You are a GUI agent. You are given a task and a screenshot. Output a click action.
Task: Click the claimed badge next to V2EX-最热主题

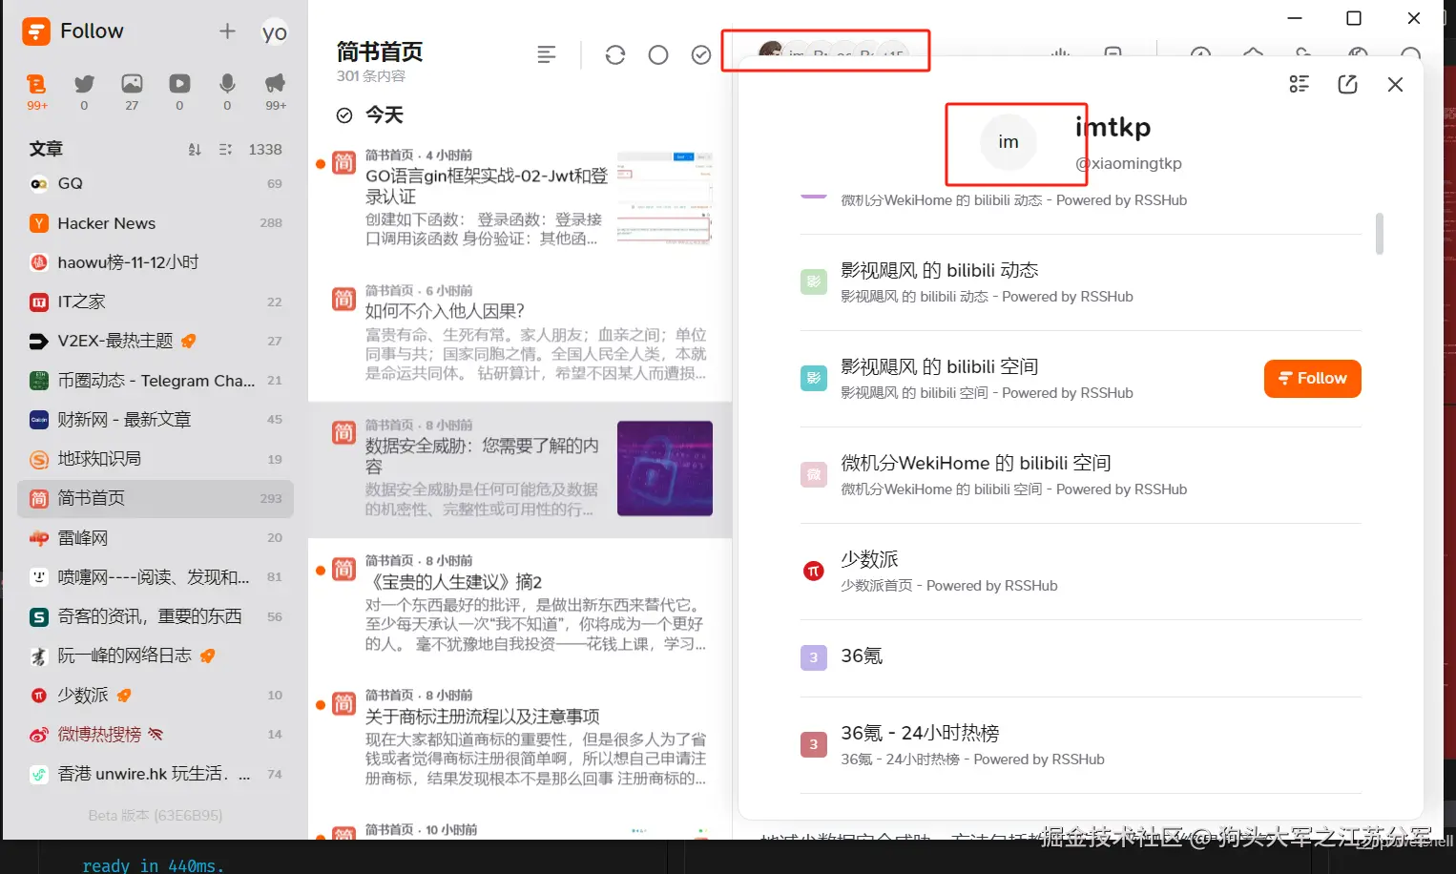point(189,341)
